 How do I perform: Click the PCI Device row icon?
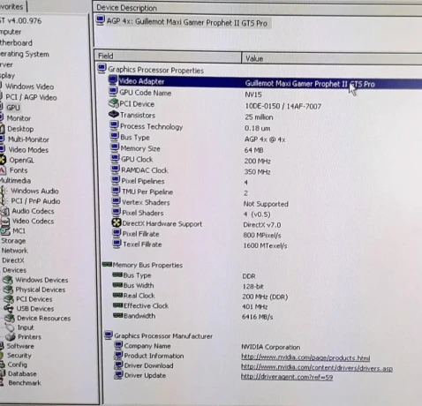pyautogui.click(x=113, y=103)
